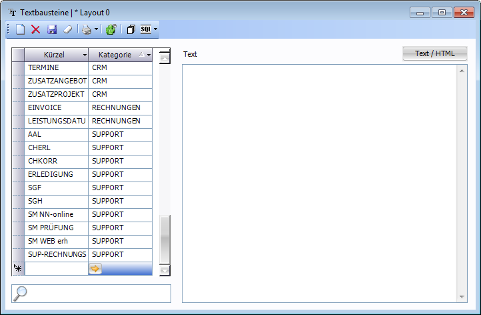481x315 pixels.
Task: Click the list's scroll up arrow
Action: click(165, 57)
